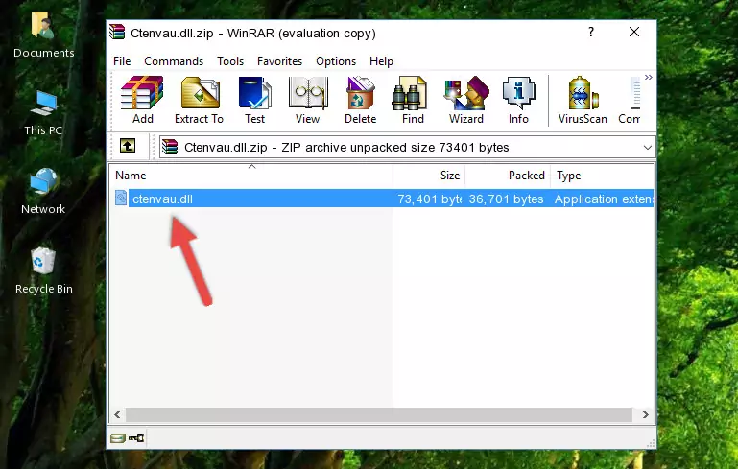Screen dimensions: 738x469
Task: Click the WinRAR title bar icon
Action: pyautogui.click(x=118, y=33)
